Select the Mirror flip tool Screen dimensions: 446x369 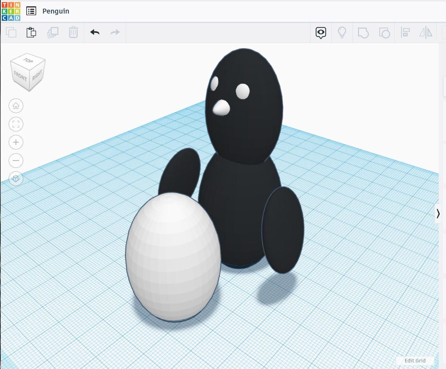(426, 32)
